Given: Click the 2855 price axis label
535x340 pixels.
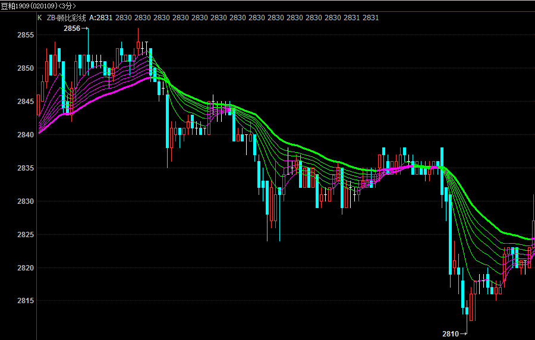Looking at the screenshot, I should [26, 35].
